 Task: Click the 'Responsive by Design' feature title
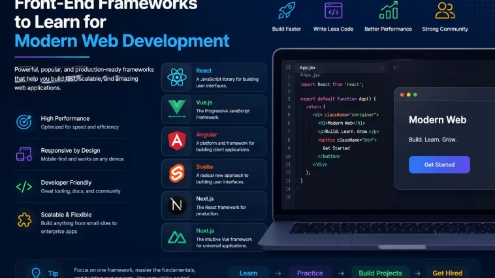coord(71,151)
